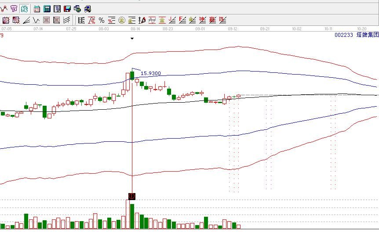
Task: Click the tall green peak candlestick
Action: 132,75
